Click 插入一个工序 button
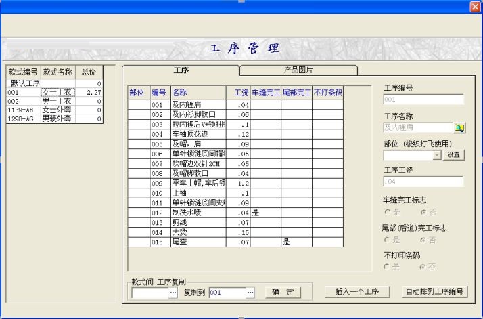483x319 pixels. [x=357, y=291]
